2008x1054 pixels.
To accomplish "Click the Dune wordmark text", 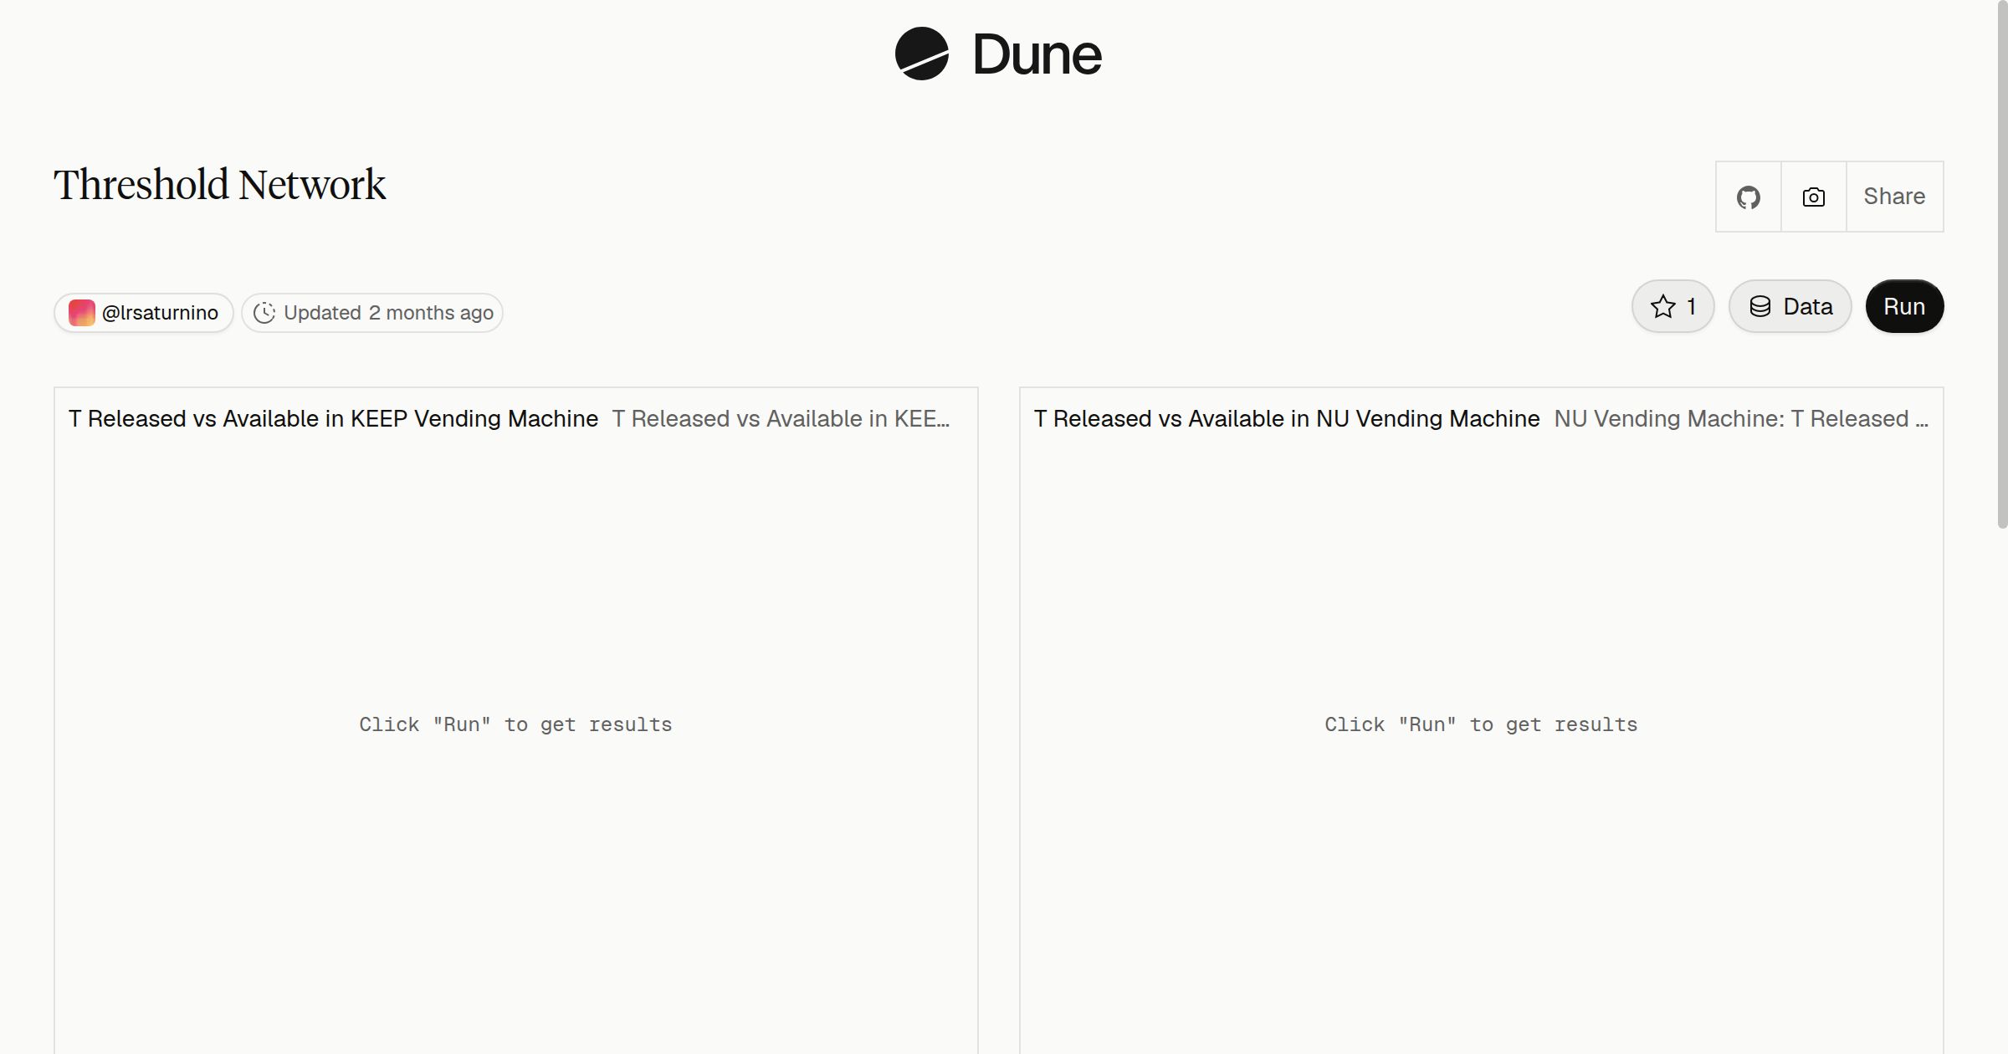I will point(1037,54).
